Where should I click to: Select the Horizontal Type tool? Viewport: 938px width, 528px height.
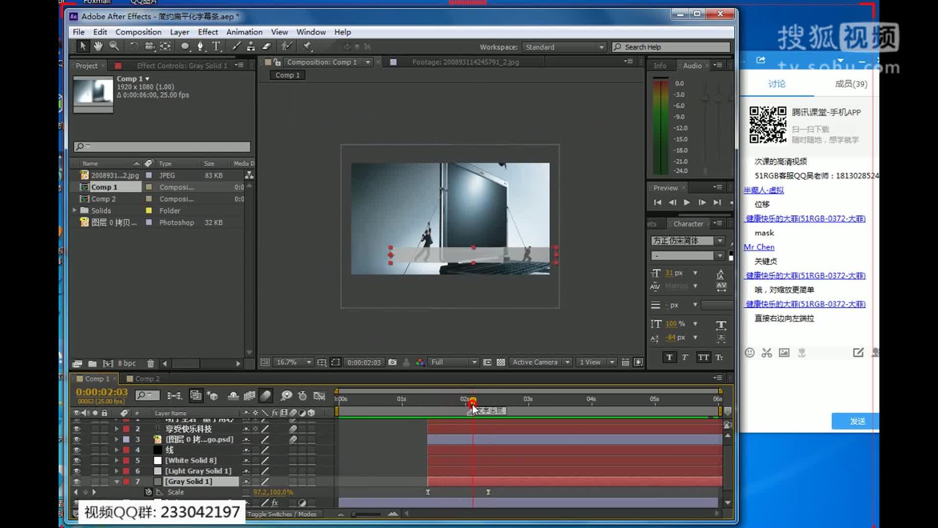coord(216,46)
